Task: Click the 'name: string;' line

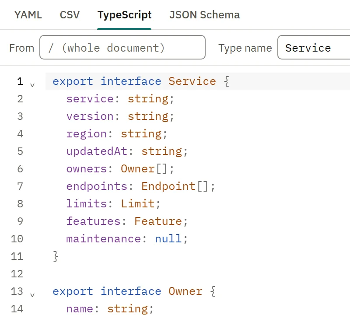Action: click(110, 309)
